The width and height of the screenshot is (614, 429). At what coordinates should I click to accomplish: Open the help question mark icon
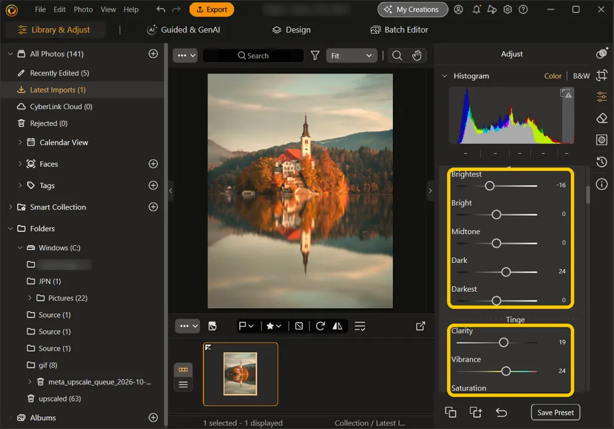523,9
